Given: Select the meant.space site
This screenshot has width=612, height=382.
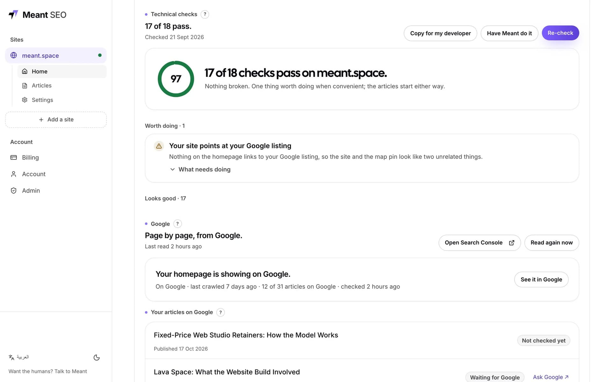Looking at the screenshot, I should point(56,55).
